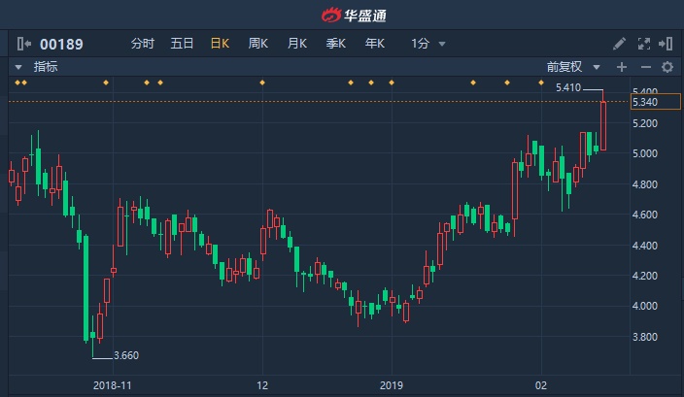Select the 日K daily candlestick tab
The width and height of the screenshot is (684, 397).
click(x=220, y=44)
